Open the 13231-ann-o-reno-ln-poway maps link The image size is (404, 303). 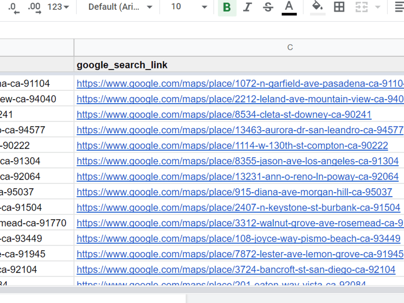pos(238,176)
